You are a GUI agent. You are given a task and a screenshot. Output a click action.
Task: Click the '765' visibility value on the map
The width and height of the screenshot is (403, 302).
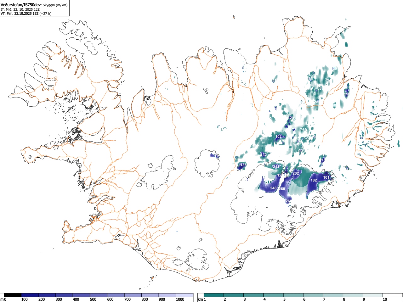point(304,130)
